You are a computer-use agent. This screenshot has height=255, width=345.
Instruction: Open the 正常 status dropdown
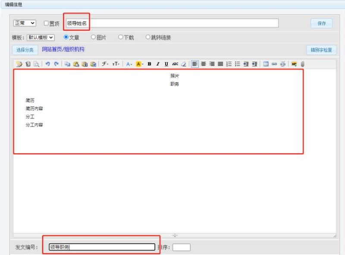click(x=25, y=23)
